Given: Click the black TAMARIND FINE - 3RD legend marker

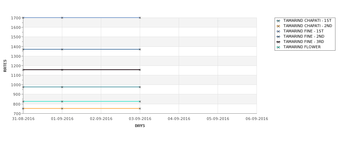Looking at the screenshot, I should pos(278,42).
